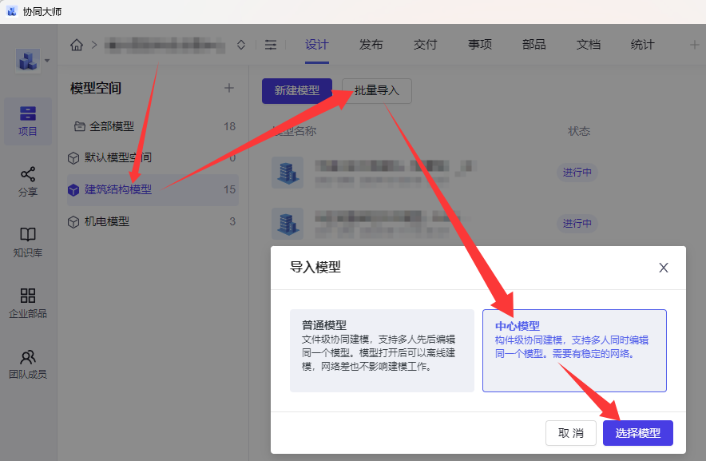
Task: Select the 中心模型 option card
Action: pyautogui.click(x=574, y=351)
